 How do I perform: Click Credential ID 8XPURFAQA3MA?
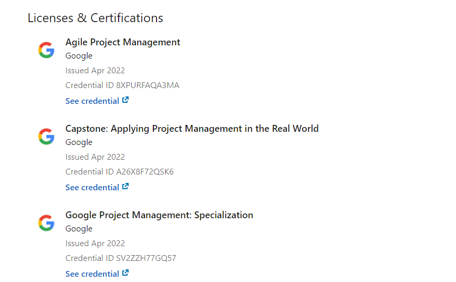point(122,85)
